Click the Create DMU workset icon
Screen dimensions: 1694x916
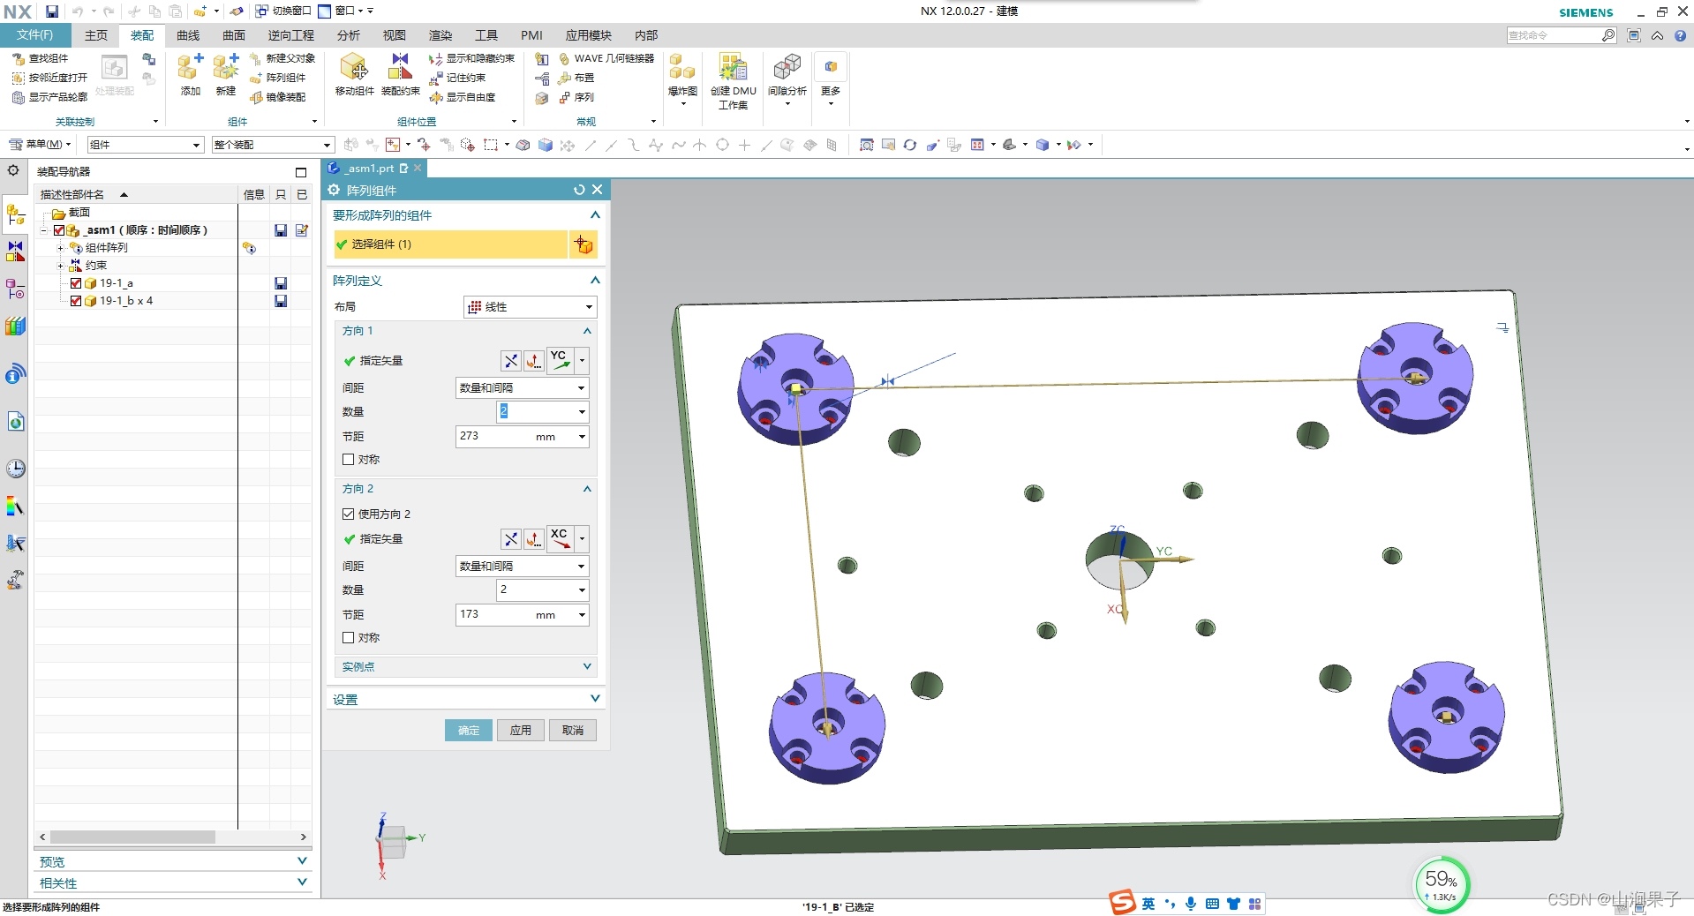coord(733,68)
